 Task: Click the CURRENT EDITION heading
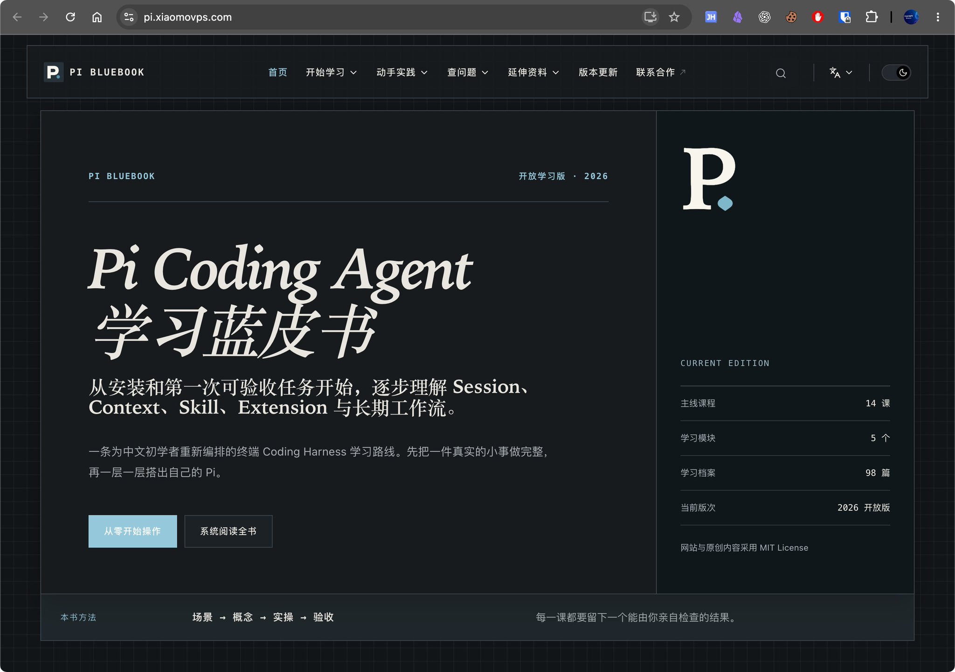725,363
